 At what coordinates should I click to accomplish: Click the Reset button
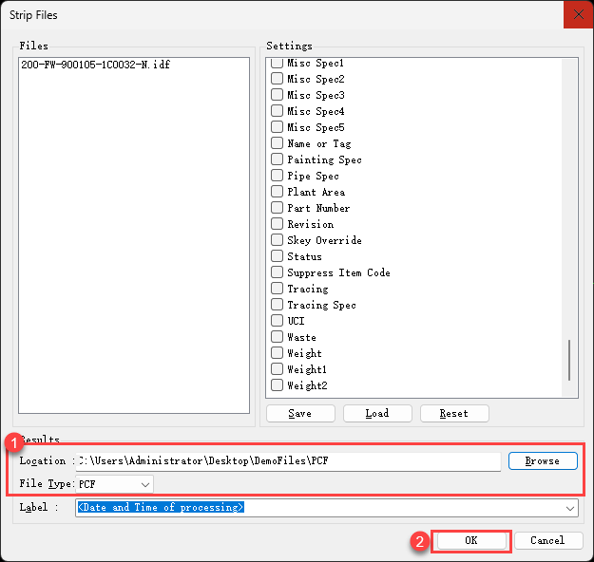pos(453,413)
